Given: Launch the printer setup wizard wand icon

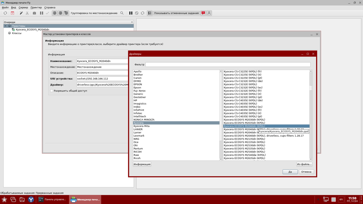Looking at the screenshot, I should click(21, 13).
